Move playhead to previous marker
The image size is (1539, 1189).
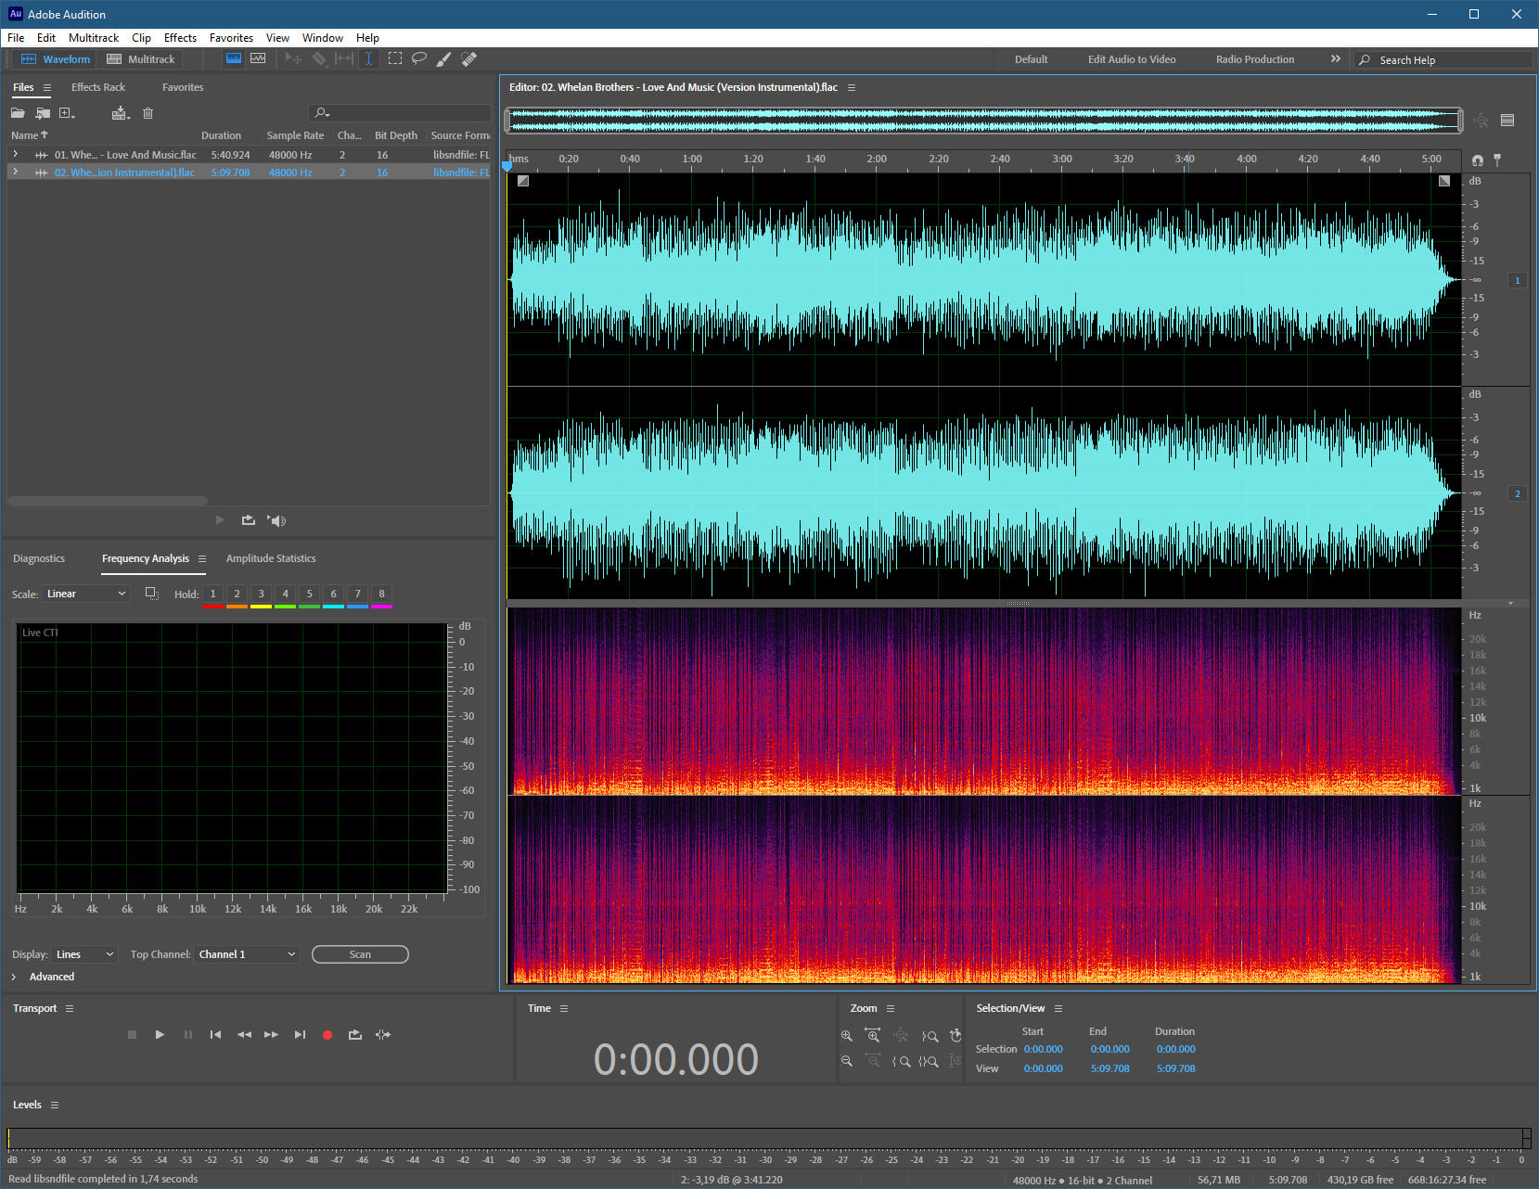point(215,1034)
